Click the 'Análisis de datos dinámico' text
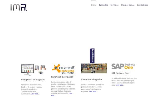This screenshot has width=158, height=105. pyautogui.click(x=31, y=85)
